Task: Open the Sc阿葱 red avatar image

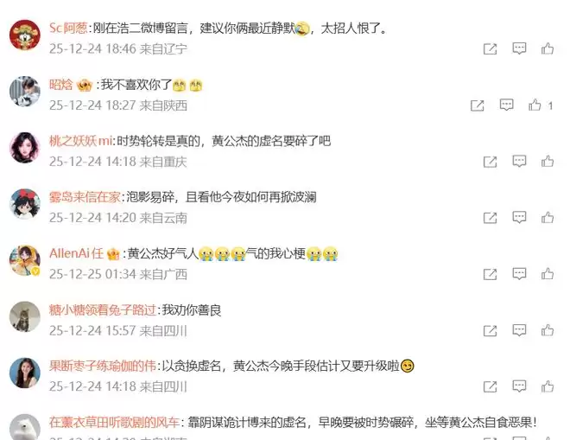Action: (x=25, y=35)
